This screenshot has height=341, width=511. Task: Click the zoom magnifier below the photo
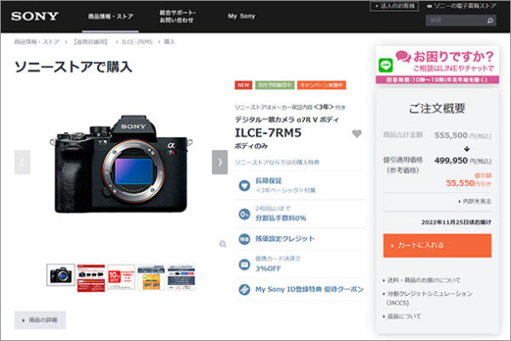tap(223, 244)
